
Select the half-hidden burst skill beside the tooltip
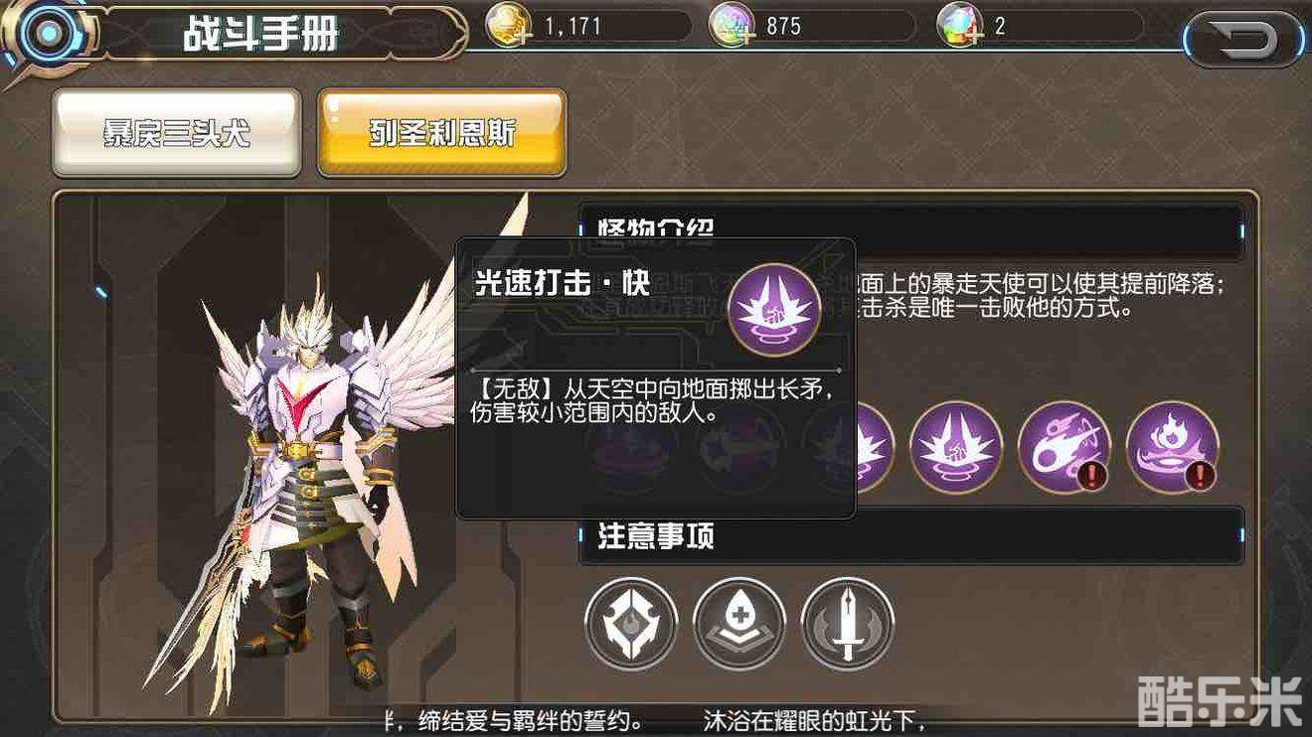(875, 447)
